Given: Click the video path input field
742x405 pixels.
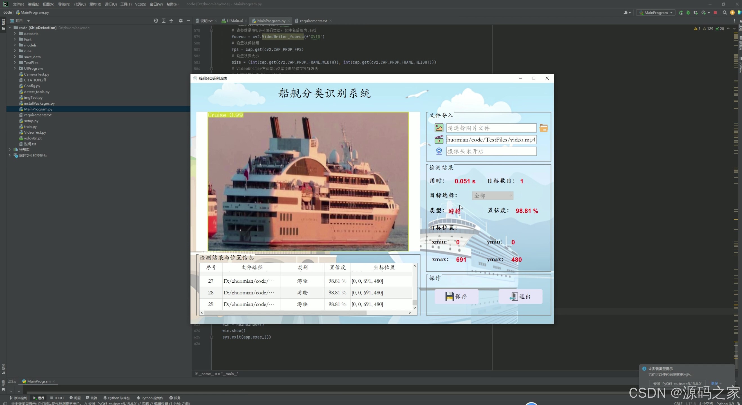Looking at the screenshot, I should pos(491,139).
